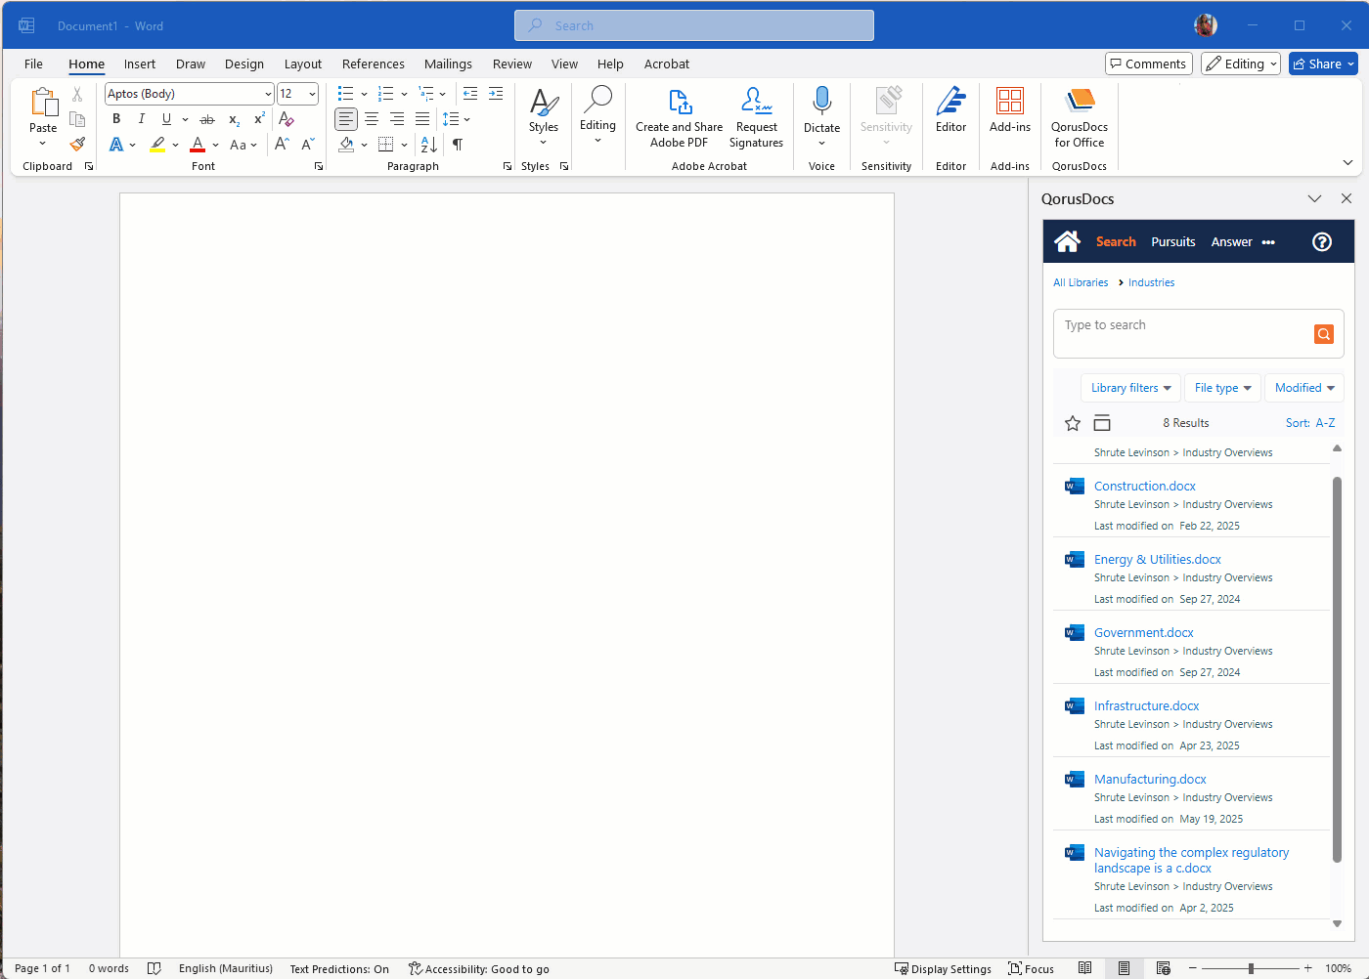This screenshot has width=1369, height=979.
Task: Click the Comments button
Action: click(x=1148, y=64)
